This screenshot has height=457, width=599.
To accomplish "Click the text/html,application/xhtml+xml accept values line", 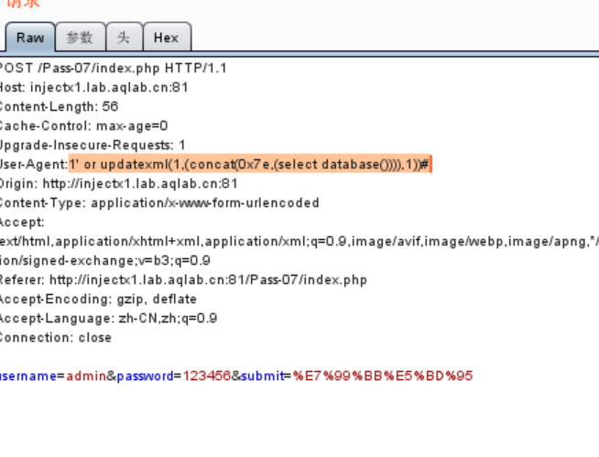I will tap(299, 242).
